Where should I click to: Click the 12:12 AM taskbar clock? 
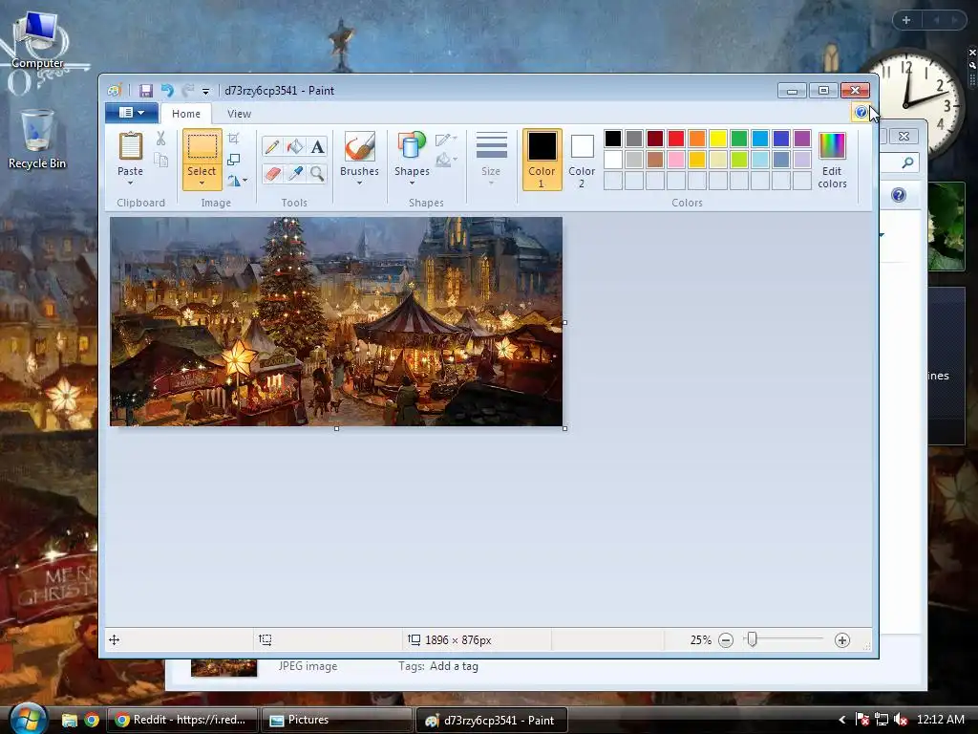coord(941,719)
